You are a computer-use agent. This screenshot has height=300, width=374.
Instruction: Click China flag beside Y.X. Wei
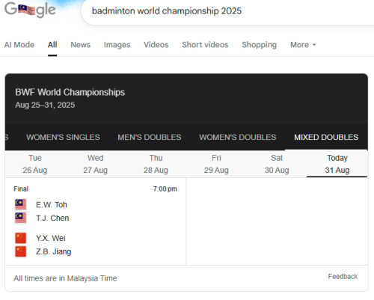pos(20,238)
